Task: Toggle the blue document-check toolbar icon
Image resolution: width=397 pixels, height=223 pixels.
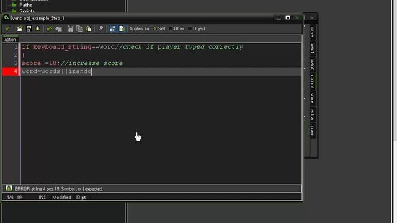Action: coord(122,29)
